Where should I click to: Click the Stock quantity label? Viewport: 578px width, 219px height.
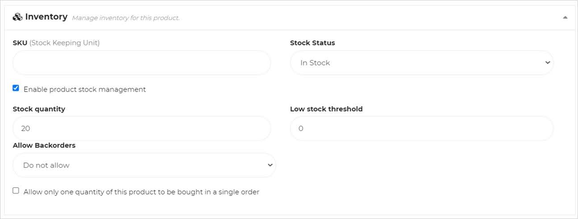pos(39,109)
